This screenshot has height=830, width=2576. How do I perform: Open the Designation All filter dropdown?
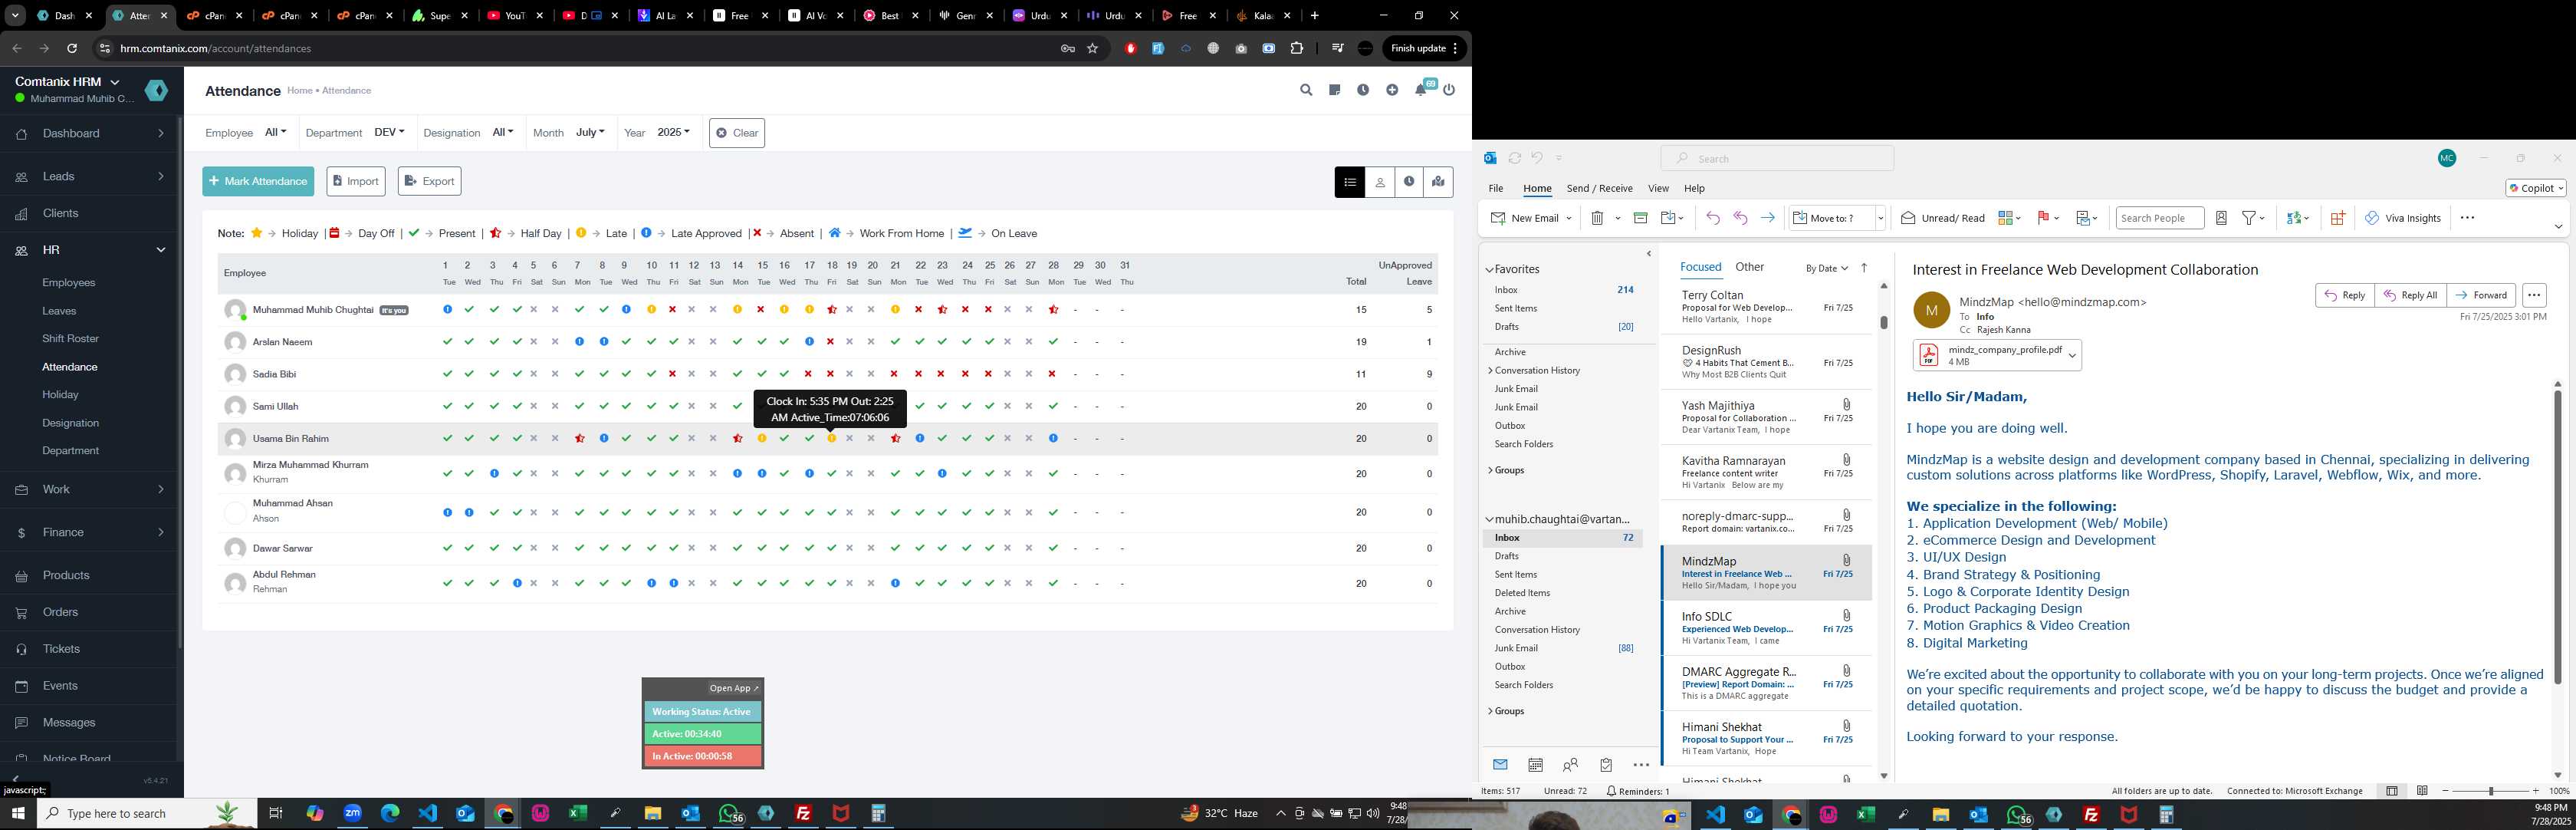point(503,132)
